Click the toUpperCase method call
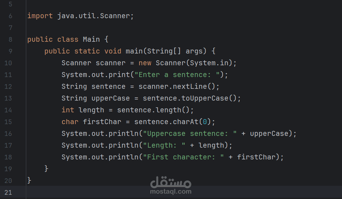The width and height of the screenshot is (342, 199). 207,98
